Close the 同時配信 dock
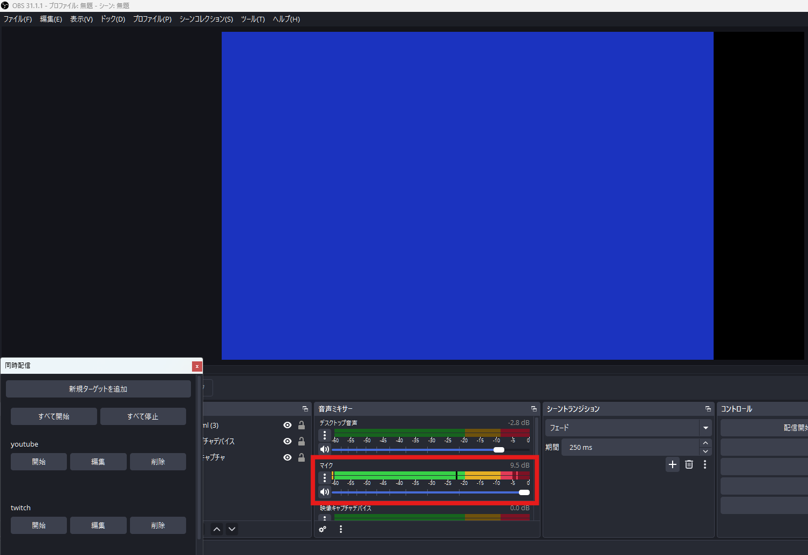Screen dimensions: 808x555 pyautogui.click(x=197, y=366)
